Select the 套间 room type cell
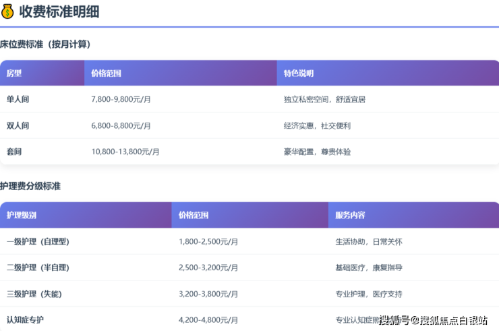This screenshot has height=331, width=499. [14, 152]
